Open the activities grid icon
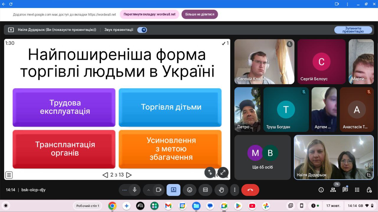 click(357, 190)
